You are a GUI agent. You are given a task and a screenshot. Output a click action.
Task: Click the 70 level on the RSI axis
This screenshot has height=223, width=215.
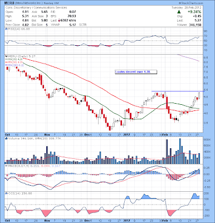pos(206,36)
